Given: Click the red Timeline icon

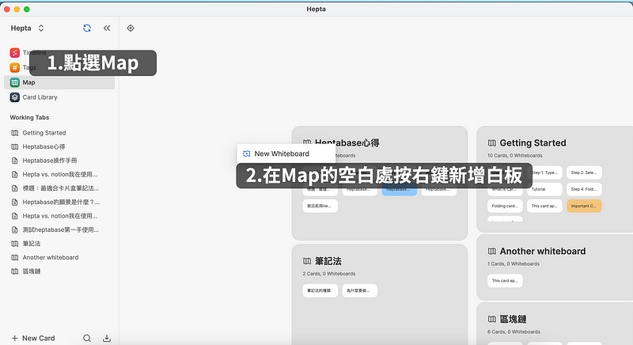Looking at the screenshot, I should click(x=15, y=53).
